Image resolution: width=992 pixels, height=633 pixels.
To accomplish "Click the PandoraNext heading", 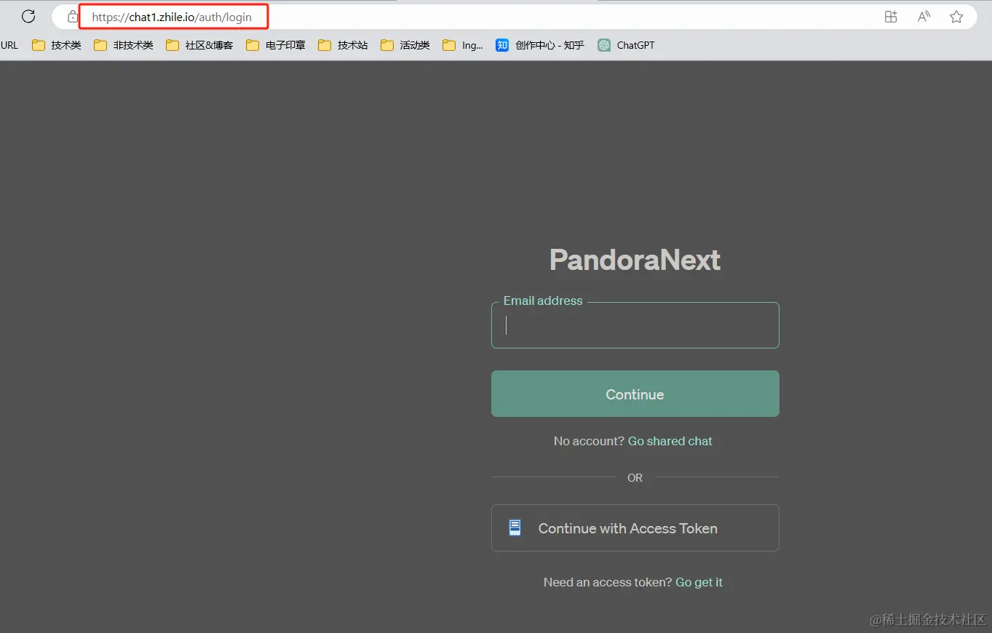I will click(635, 260).
